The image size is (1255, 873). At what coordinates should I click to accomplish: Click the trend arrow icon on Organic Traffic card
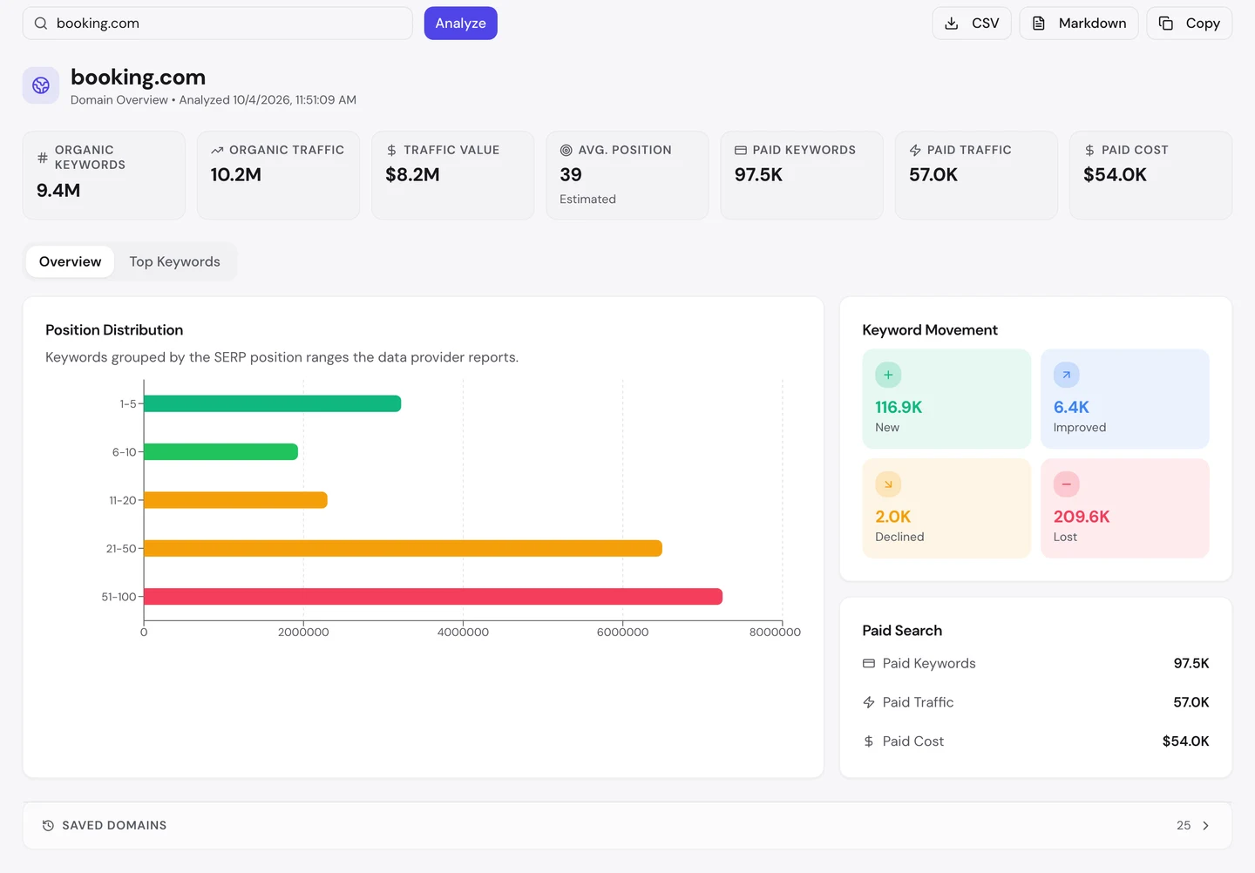click(217, 150)
